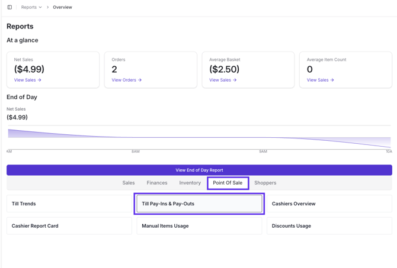
Task: Open the Till Trends report
Action: [x=69, y=204]
